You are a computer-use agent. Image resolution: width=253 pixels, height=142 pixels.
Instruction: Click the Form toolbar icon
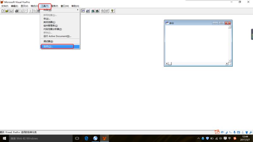click(93, 11)
